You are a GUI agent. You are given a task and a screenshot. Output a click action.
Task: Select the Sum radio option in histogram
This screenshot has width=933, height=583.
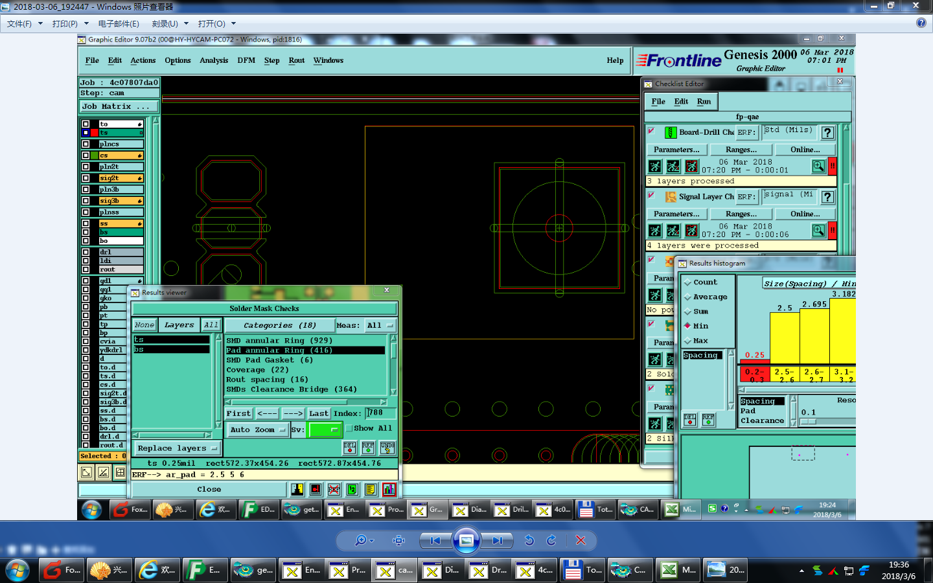(688, 312)
